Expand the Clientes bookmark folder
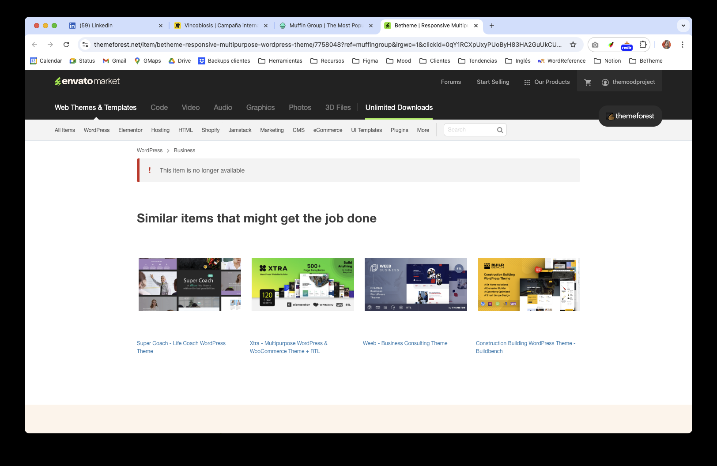The image size is (717, 466). 435,61
